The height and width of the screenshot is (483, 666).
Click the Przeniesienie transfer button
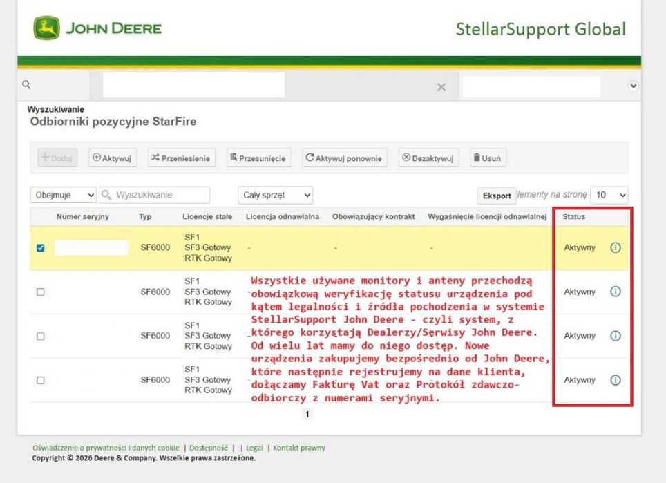coord(182,158)
